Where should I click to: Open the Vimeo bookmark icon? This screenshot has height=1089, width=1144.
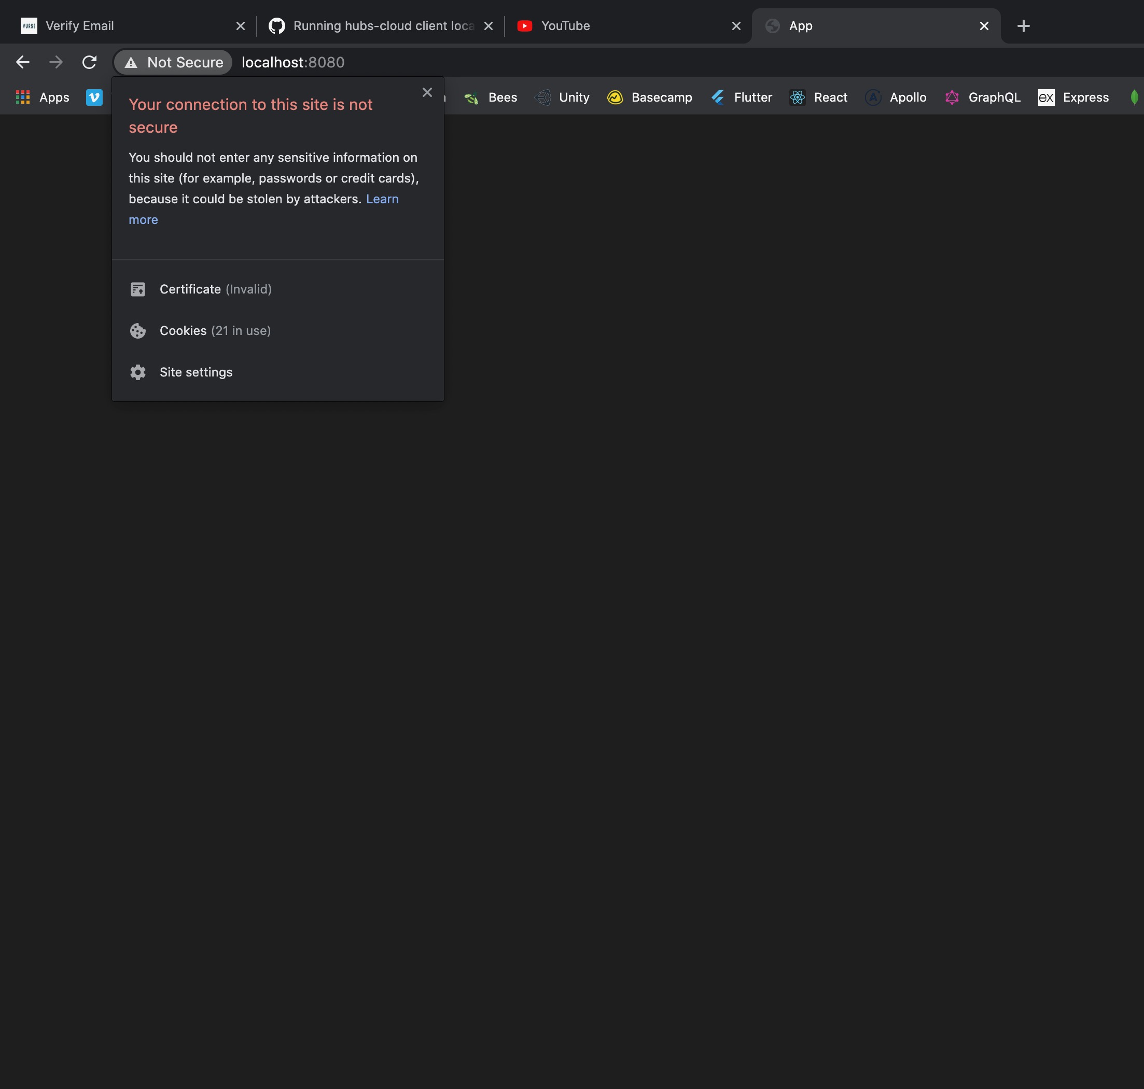point(94,97)
